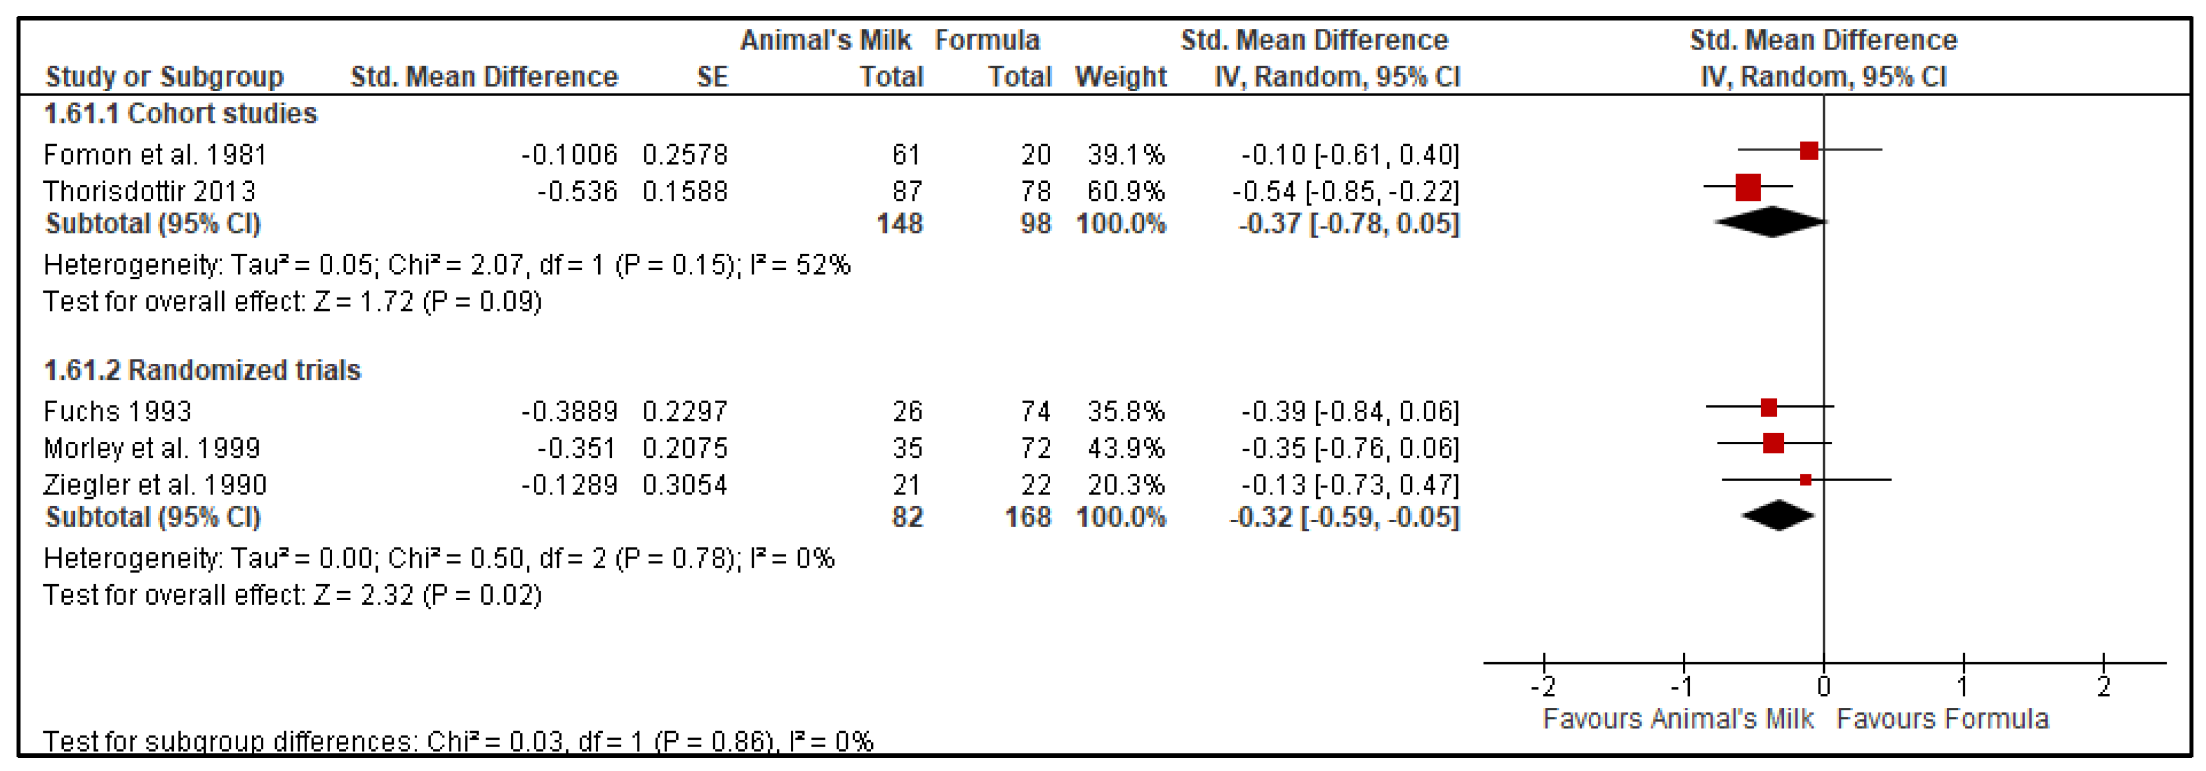The height and width of the screenshot is (771, 2206).
Task: Click the Fuchs 1993 red square marker
Action: pos(1768,407)
